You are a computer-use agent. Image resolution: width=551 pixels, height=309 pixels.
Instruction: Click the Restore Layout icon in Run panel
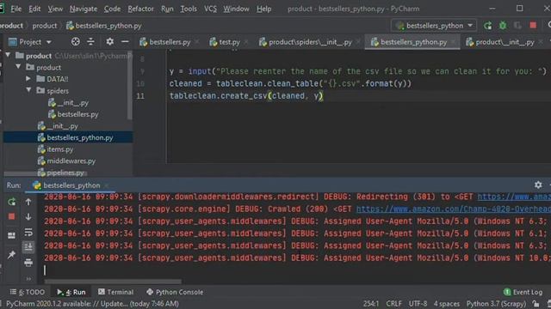[x=11, y=235]
